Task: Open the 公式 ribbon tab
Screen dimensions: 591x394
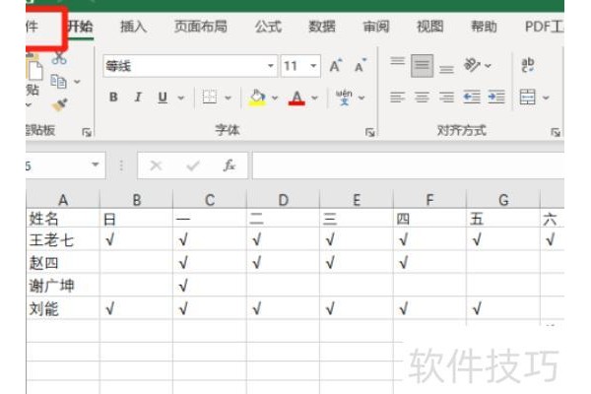Action: [x=268, y=27]
